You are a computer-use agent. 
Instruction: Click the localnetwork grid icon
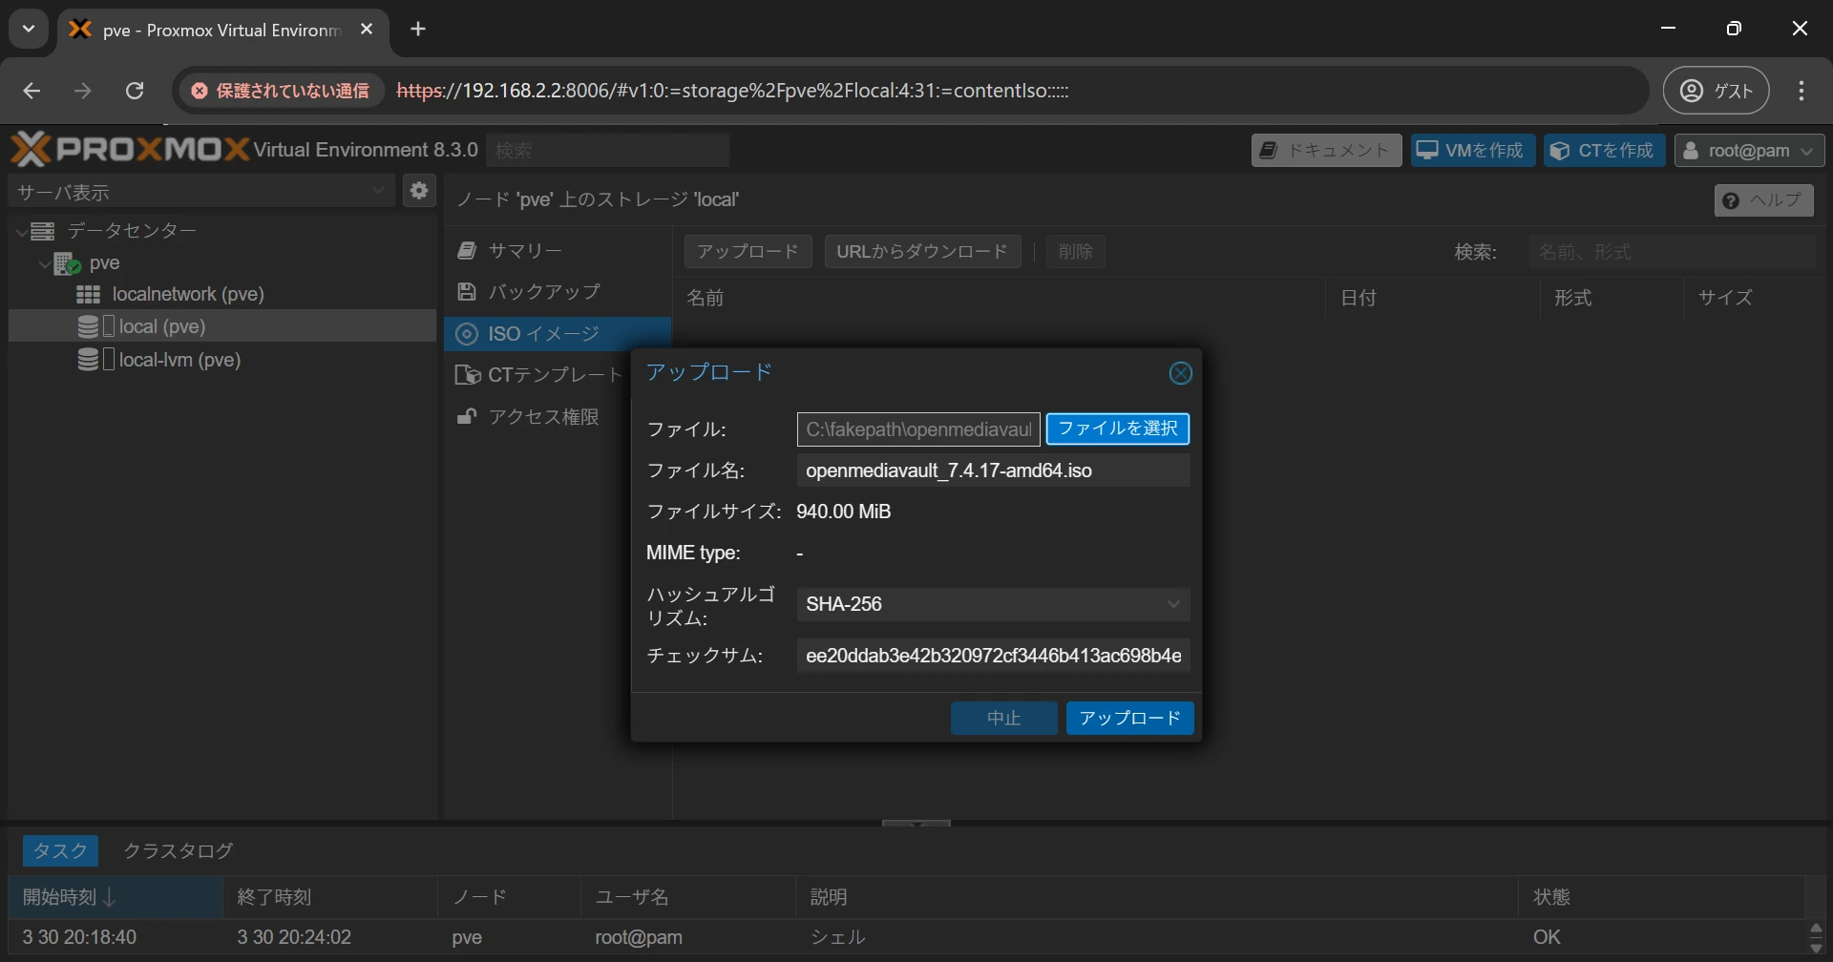89,294
